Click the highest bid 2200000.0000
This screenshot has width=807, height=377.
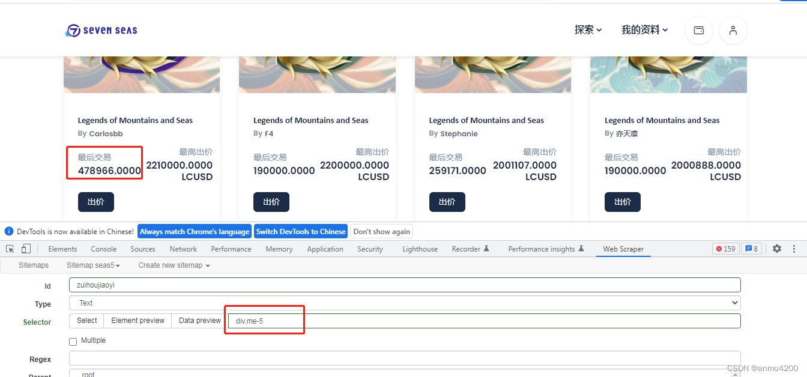(354, 166)
